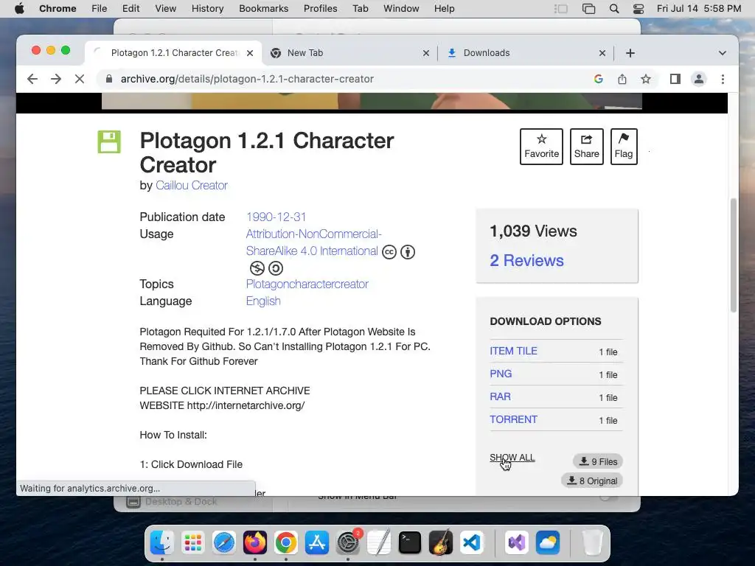Click the attribution person license icon
Image resolution: width=755 pixels, height=566 pixels.
pos(408,252)
